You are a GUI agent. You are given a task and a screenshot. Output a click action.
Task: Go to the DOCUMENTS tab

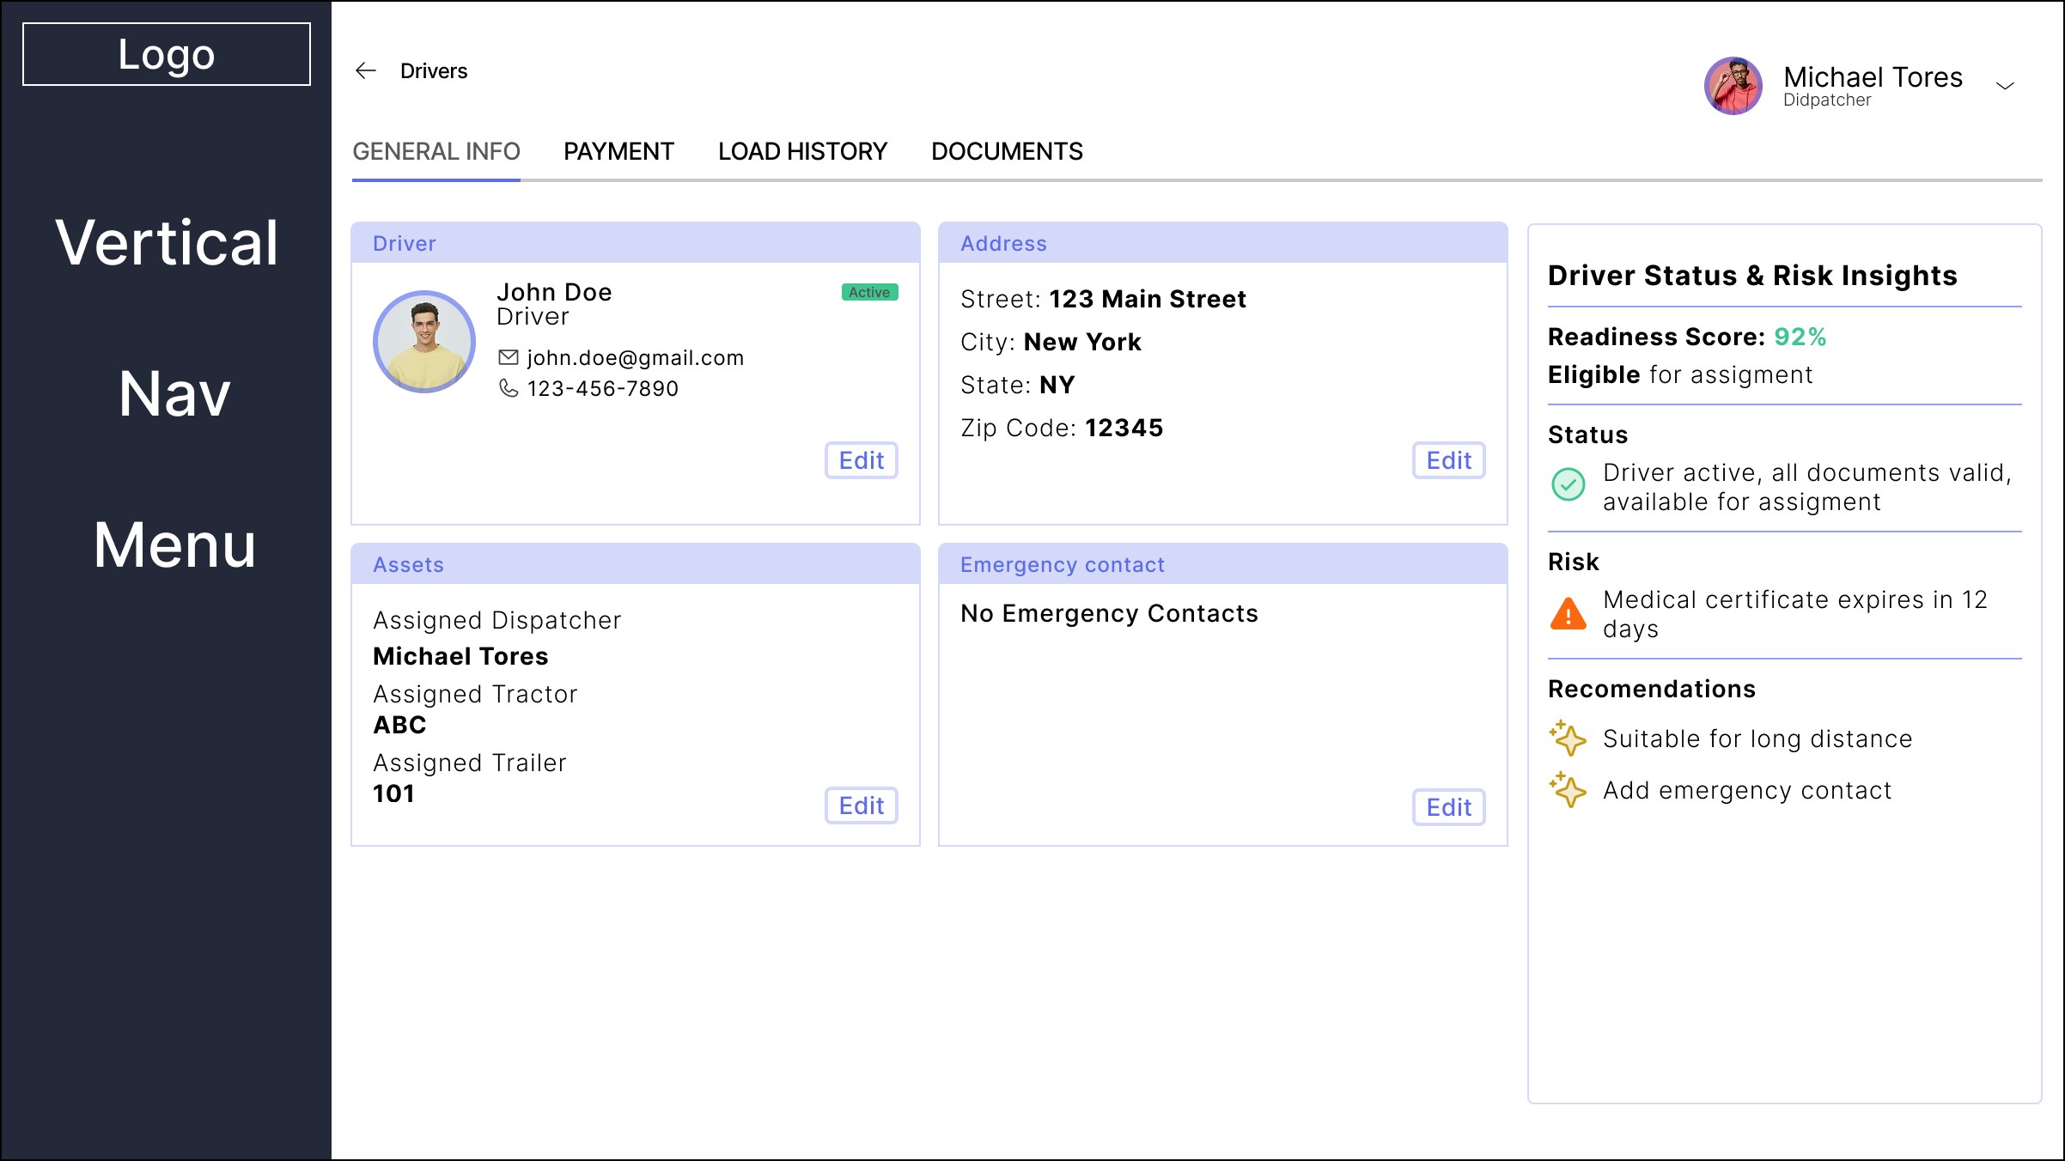click(x=1007, y=152)
